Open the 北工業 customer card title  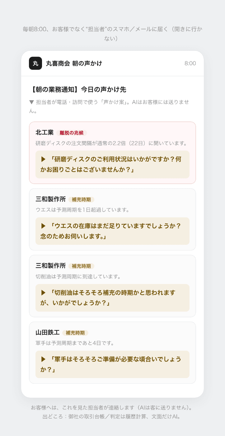(45, 132)
